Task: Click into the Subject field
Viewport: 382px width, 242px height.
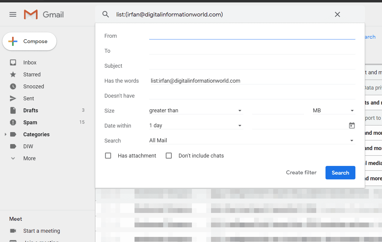Action: click(252, 66)
